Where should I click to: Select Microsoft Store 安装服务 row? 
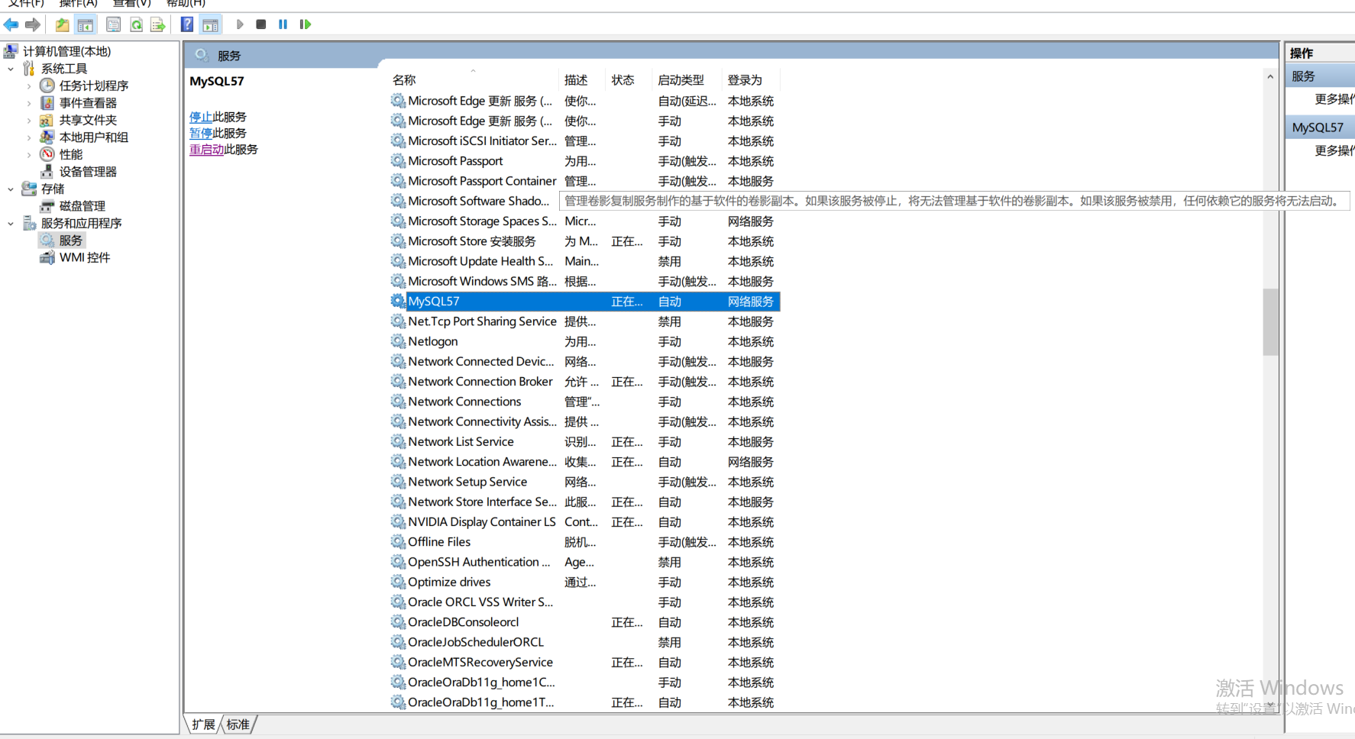pos(585,241)
